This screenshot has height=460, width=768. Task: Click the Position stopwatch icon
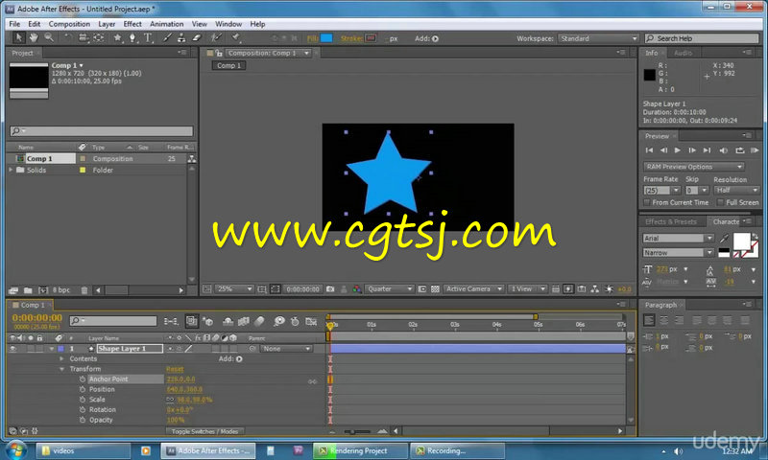(x=83, y=389)
